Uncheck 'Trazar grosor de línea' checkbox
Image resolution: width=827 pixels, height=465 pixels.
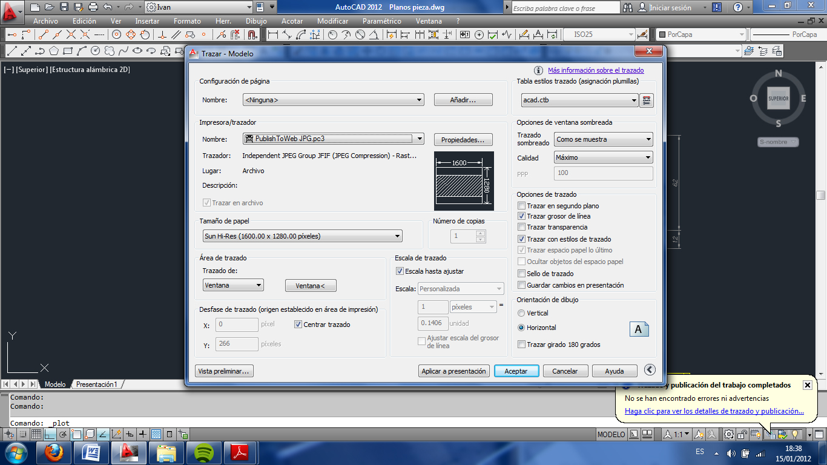pyautogui.click(x=522, y=216)
